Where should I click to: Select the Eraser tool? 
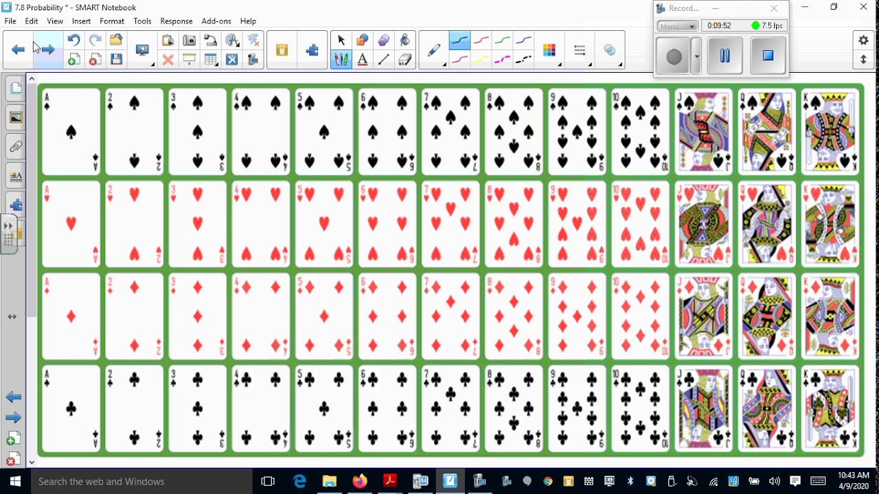point(405,60)
